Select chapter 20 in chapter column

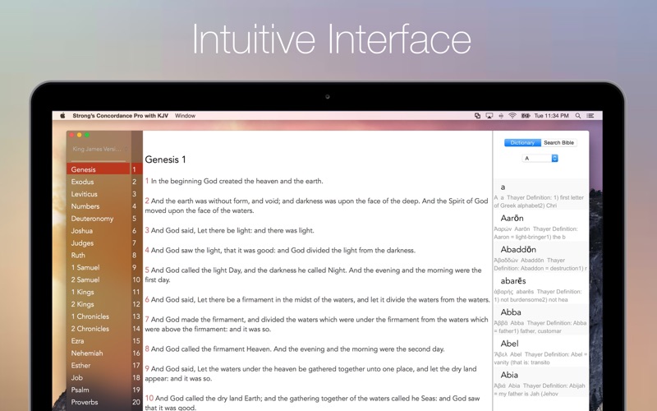[136, 402]
